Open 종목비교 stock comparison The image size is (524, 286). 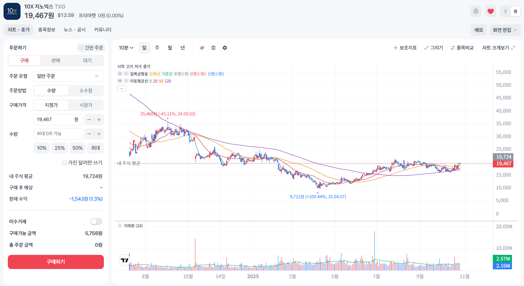tap(462, 48)
